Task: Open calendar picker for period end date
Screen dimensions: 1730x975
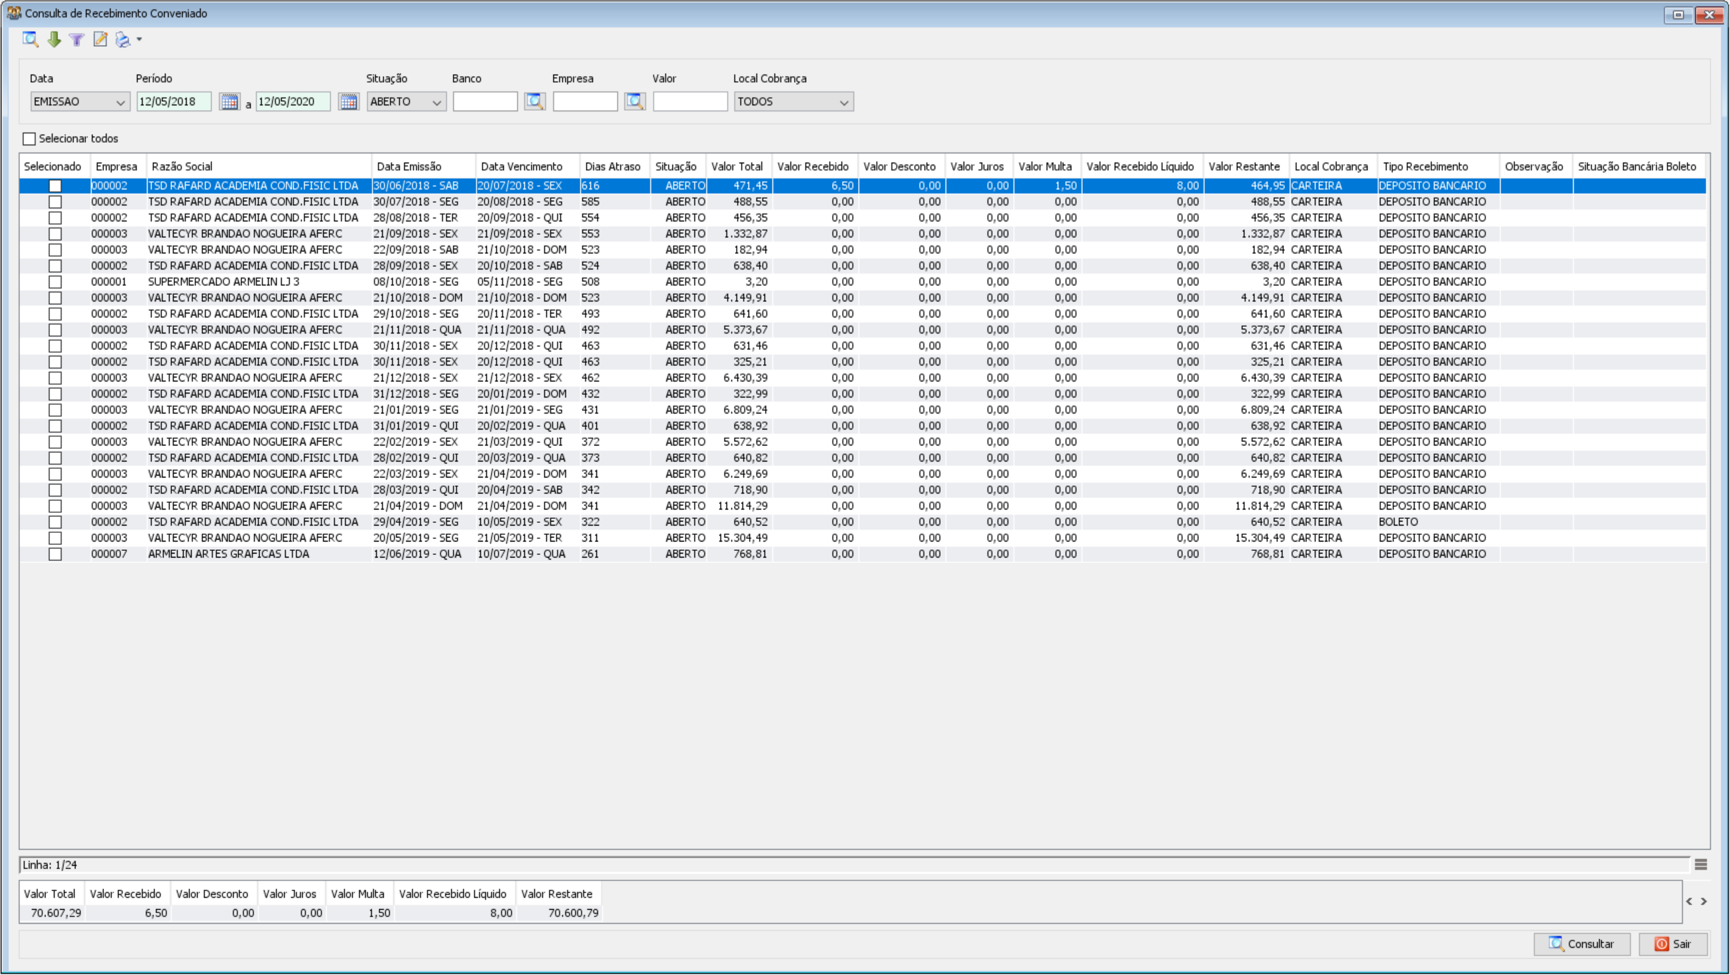Action: [x=348, y=101]
